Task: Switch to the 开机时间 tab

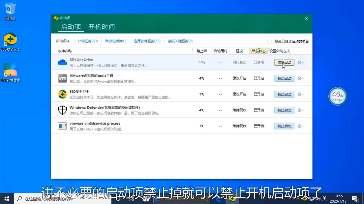Action: click(101, 27)
